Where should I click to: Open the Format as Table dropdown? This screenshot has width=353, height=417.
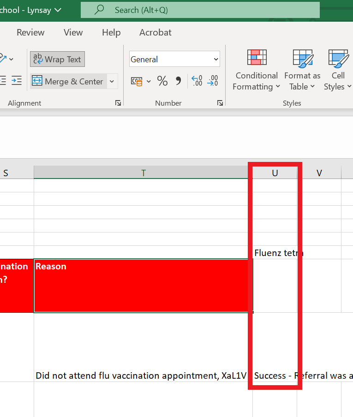click(x=302, y=70)
